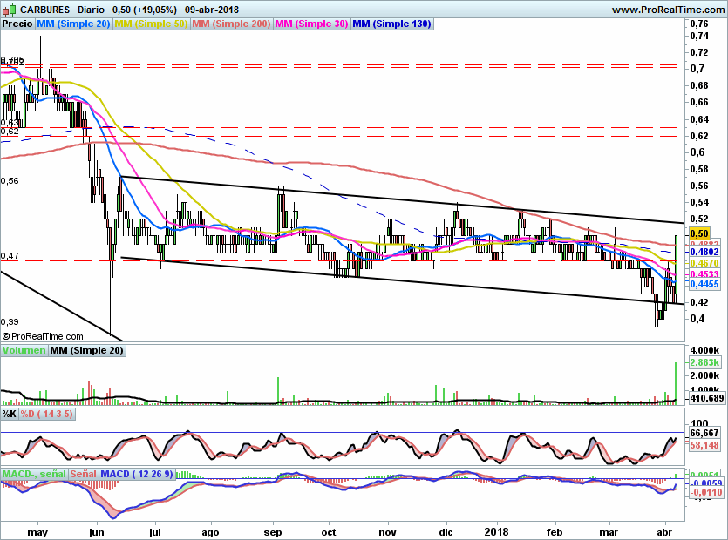Screen dimensions: 728x540
Task: Select the Señal label in MACD panel
Action: coord(83,474)
